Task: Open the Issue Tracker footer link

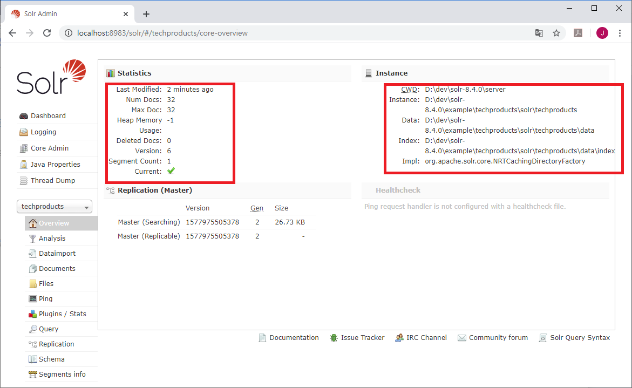Action: (362, 338)
